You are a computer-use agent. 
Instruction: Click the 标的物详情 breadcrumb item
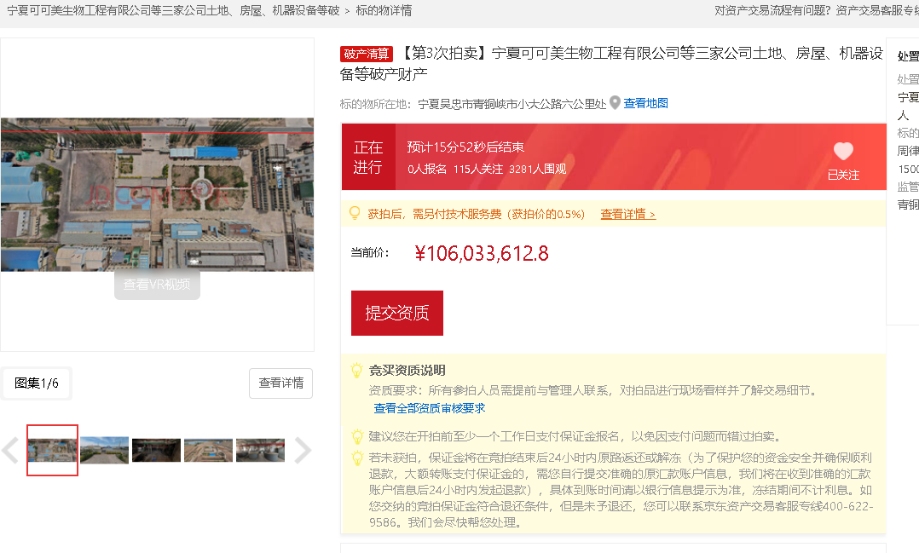384,10
